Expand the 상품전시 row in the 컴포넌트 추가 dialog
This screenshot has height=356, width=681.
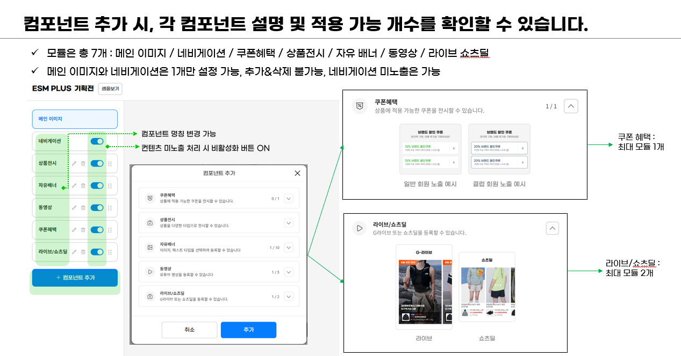289,223
